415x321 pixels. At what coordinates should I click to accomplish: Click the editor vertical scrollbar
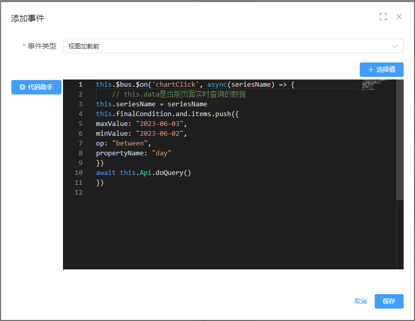point(400,139)
